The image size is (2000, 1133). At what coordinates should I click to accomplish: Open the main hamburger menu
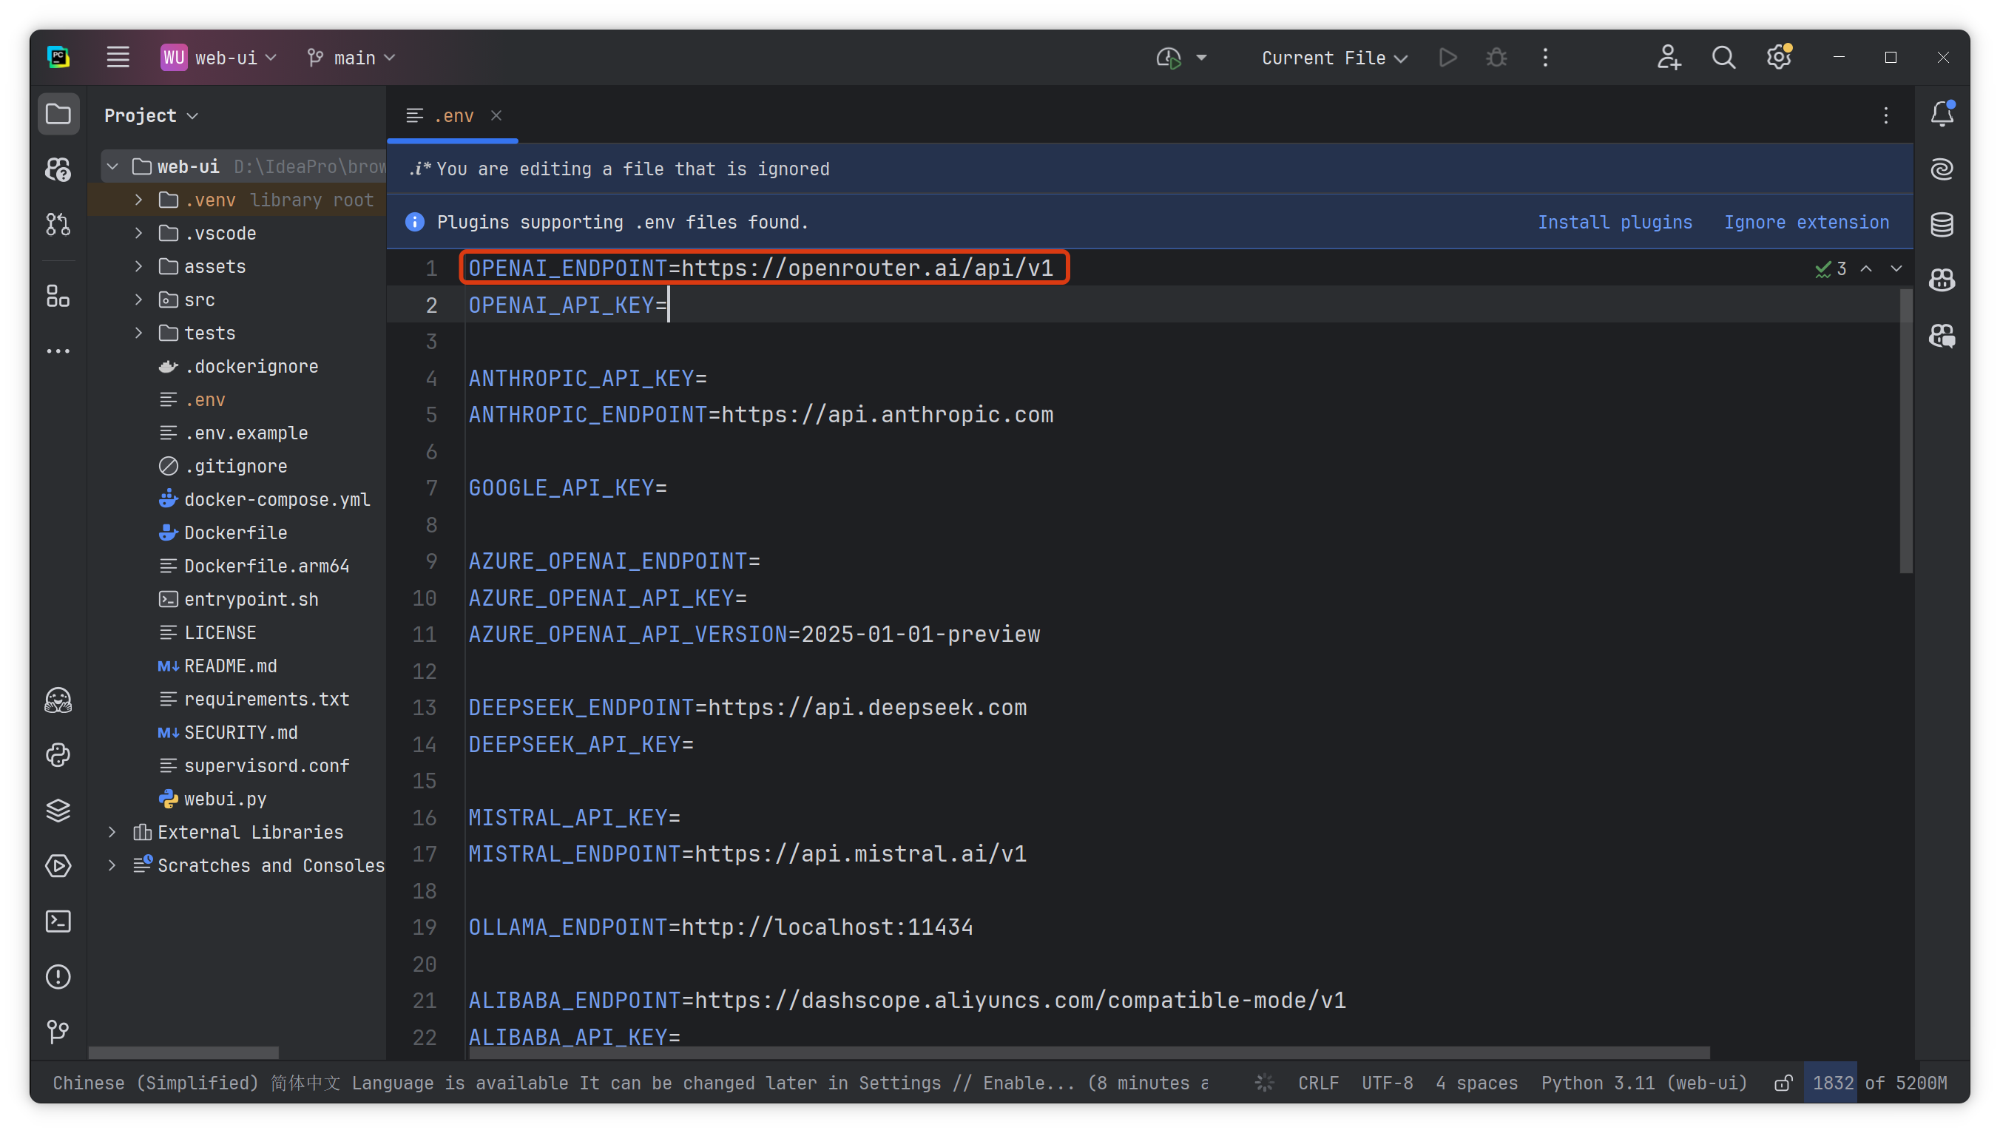(118, 58)
